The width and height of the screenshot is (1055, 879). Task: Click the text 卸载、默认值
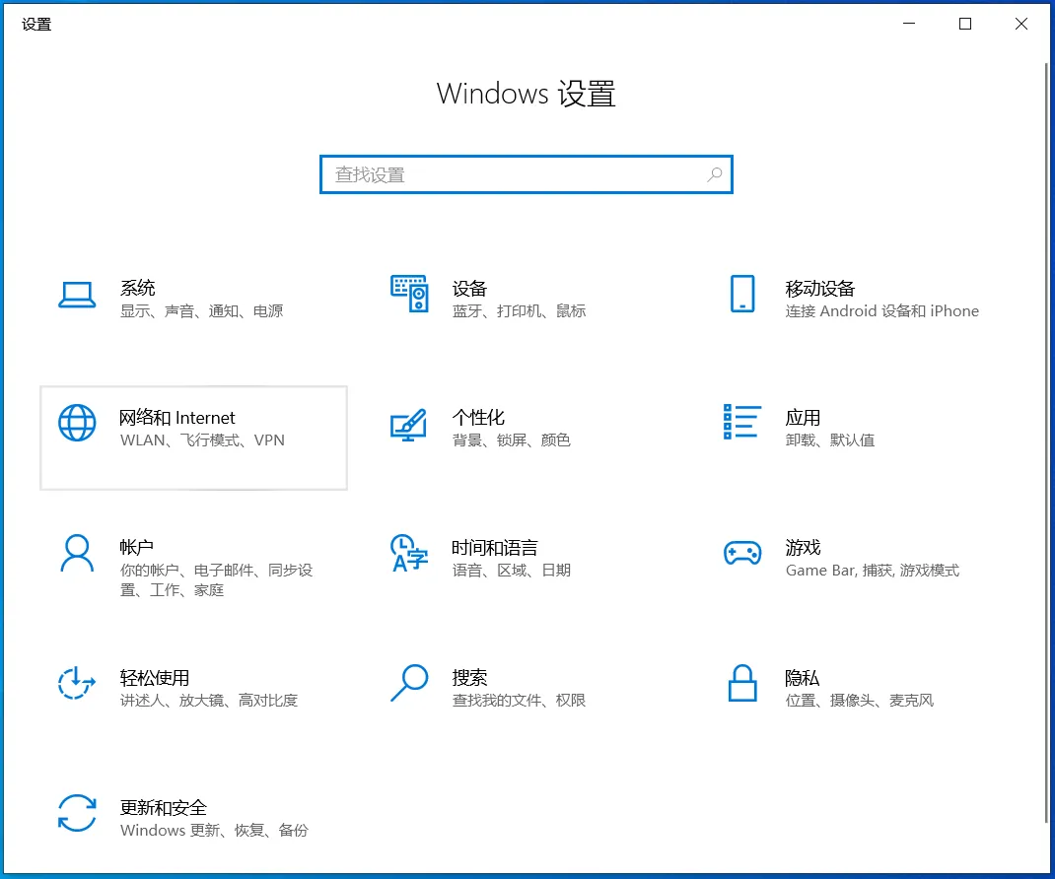(x=830, y=439)
